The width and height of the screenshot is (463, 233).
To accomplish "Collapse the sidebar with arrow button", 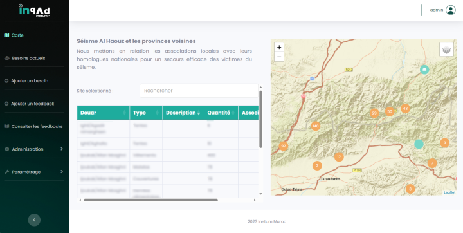I will pos(34,220).
